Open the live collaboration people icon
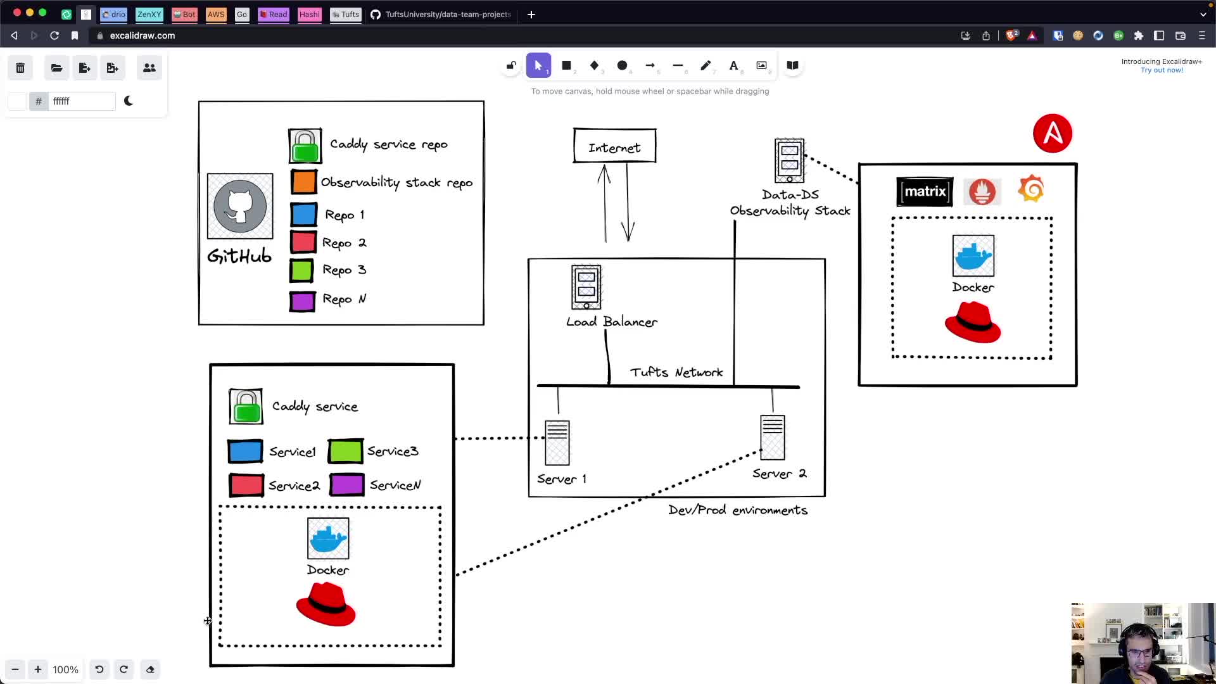The image size is (1216, 684). (x=149, y=68)
